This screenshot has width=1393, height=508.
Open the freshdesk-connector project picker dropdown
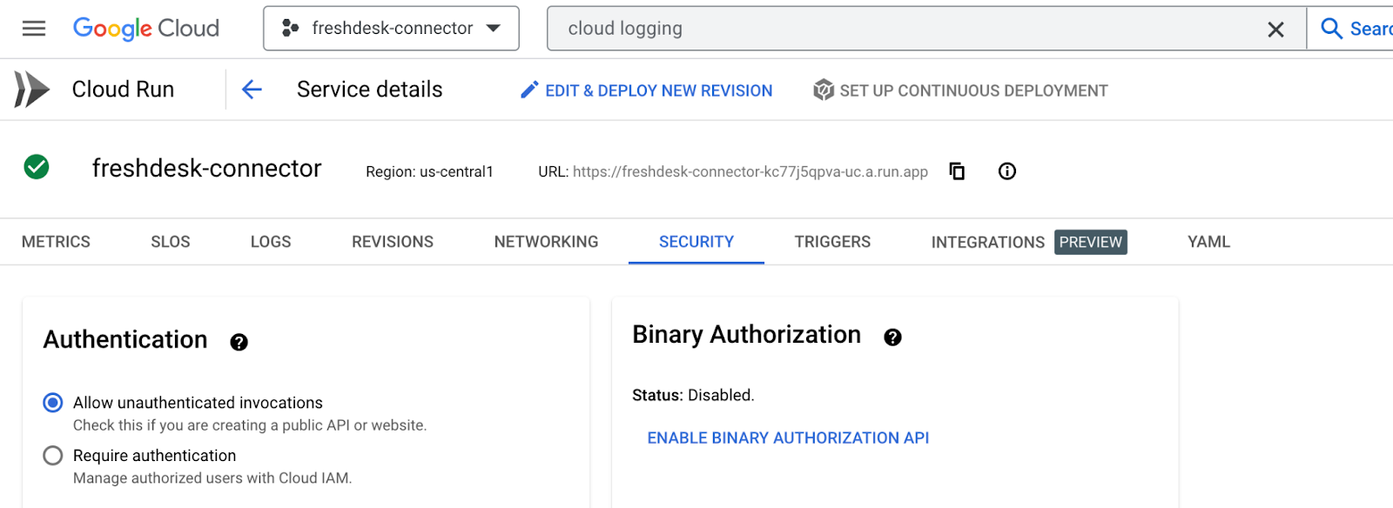coord(392,29)
